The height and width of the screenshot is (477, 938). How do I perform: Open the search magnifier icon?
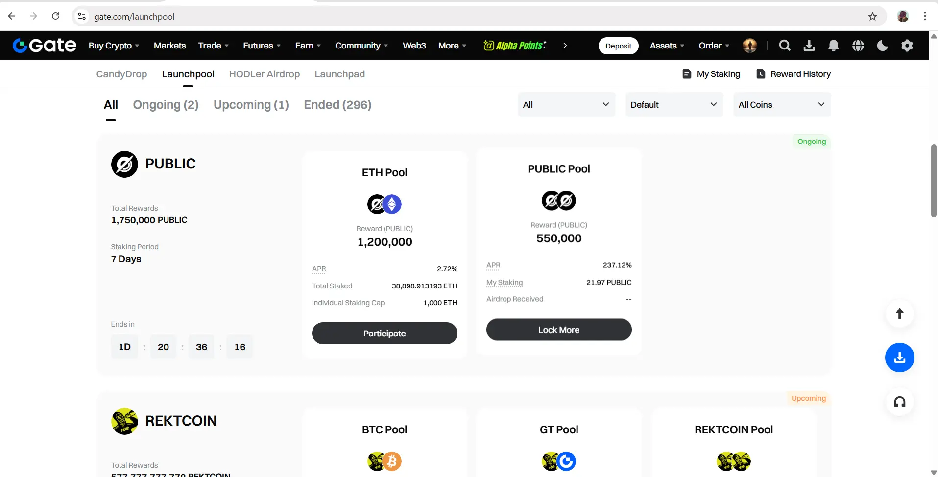[785, 46]
